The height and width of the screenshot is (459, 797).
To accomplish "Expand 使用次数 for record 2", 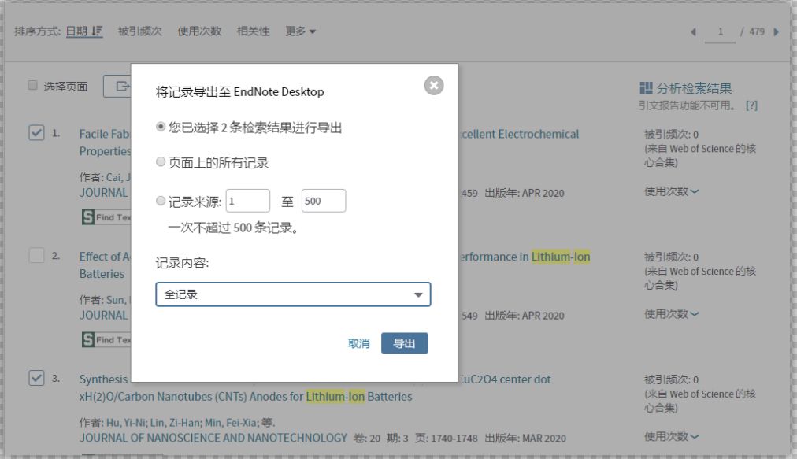I will click(672, 314).
